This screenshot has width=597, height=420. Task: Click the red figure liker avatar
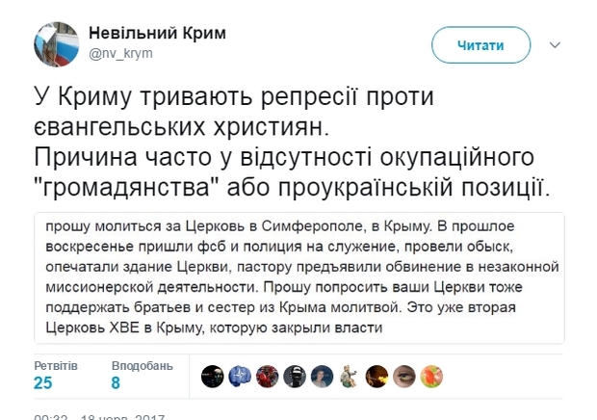[268, 374]
